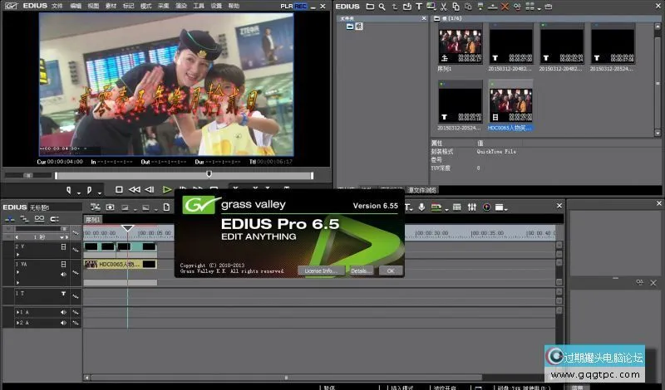Screen dimensions: 665x390
Task: Toggle the snap-to-event icon on the timeline
Action: (x=54, y=219)
